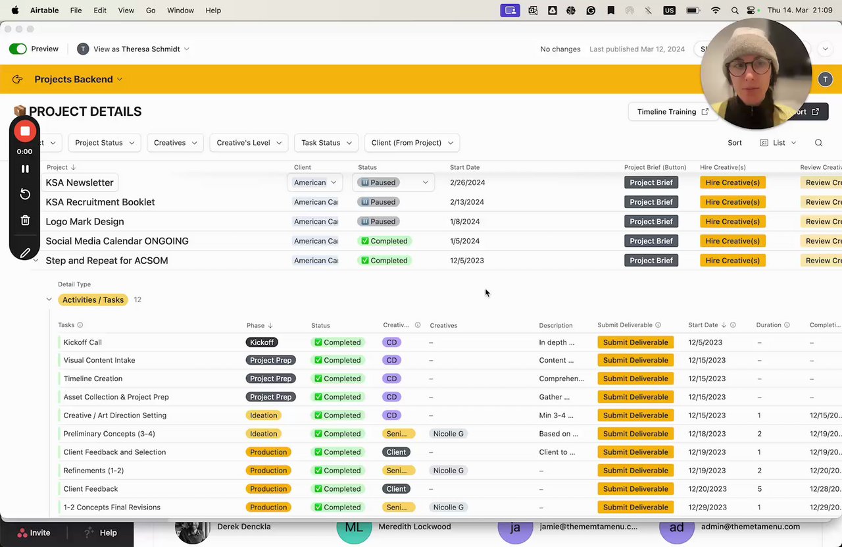Open Control Center in the menu bar

tap(751, 11)
